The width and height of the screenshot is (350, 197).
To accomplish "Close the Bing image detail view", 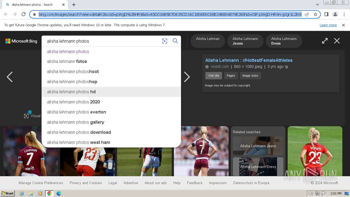I will click(x=337, y=41).
